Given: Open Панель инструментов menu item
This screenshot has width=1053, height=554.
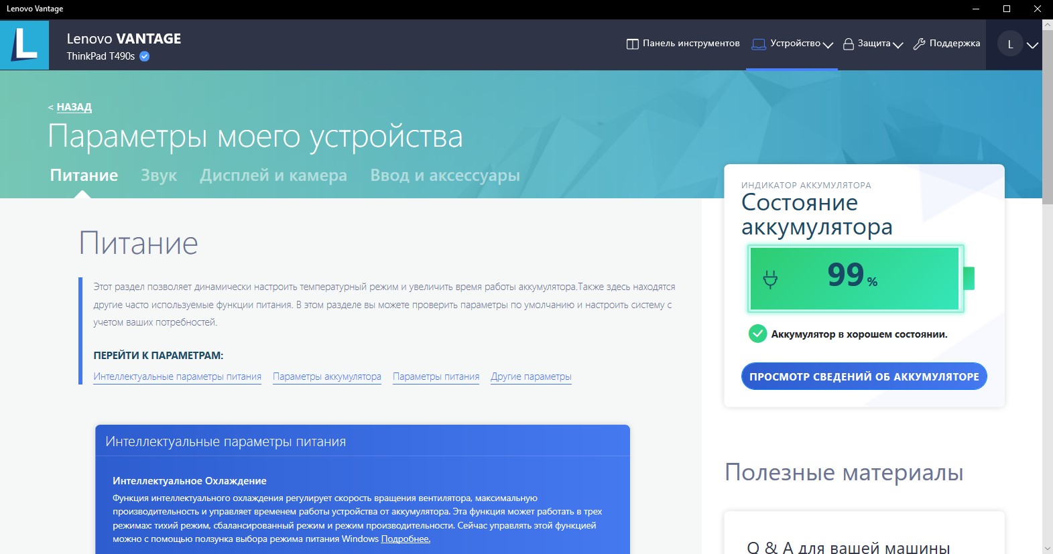Looking at the screenshot, I should pos(683,44).
